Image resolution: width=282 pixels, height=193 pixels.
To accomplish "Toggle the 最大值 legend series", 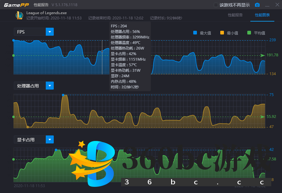I will [x=202, y=33].
